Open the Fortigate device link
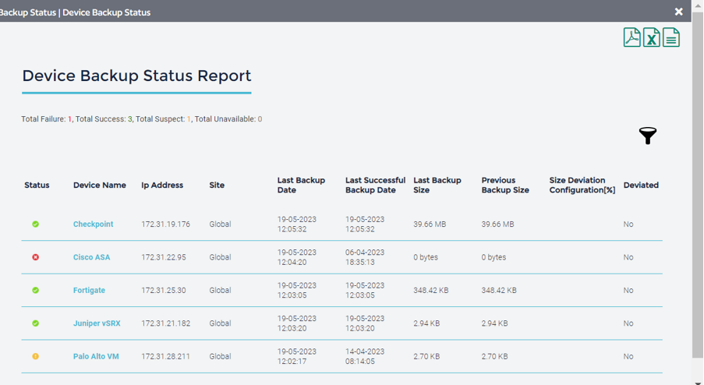704x385 pixels. [x=89, y=291]
